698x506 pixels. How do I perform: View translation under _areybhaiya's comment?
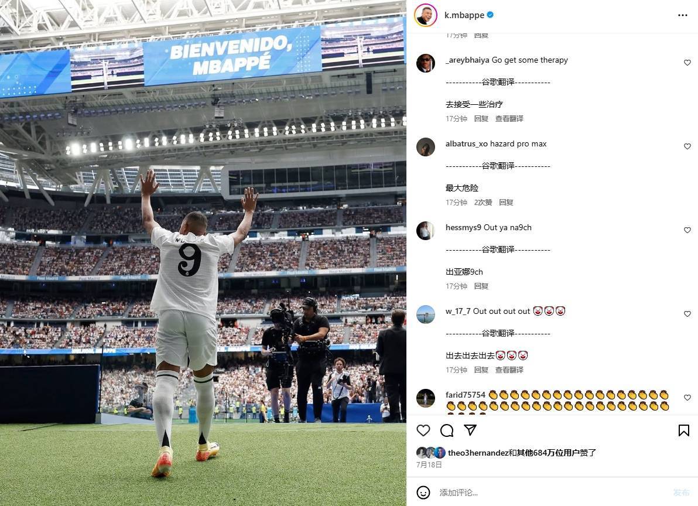click(x=509, y=118)
